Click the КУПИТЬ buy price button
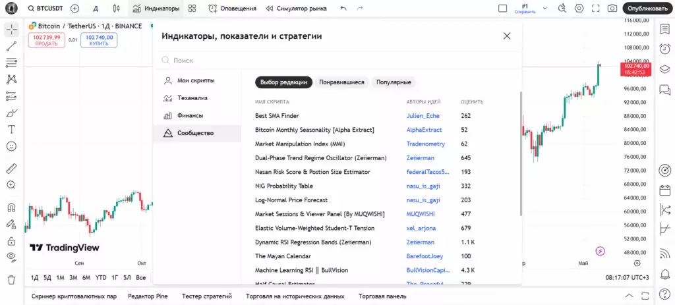The height and width of the screenshot is (305, 675). pos(99,40)
